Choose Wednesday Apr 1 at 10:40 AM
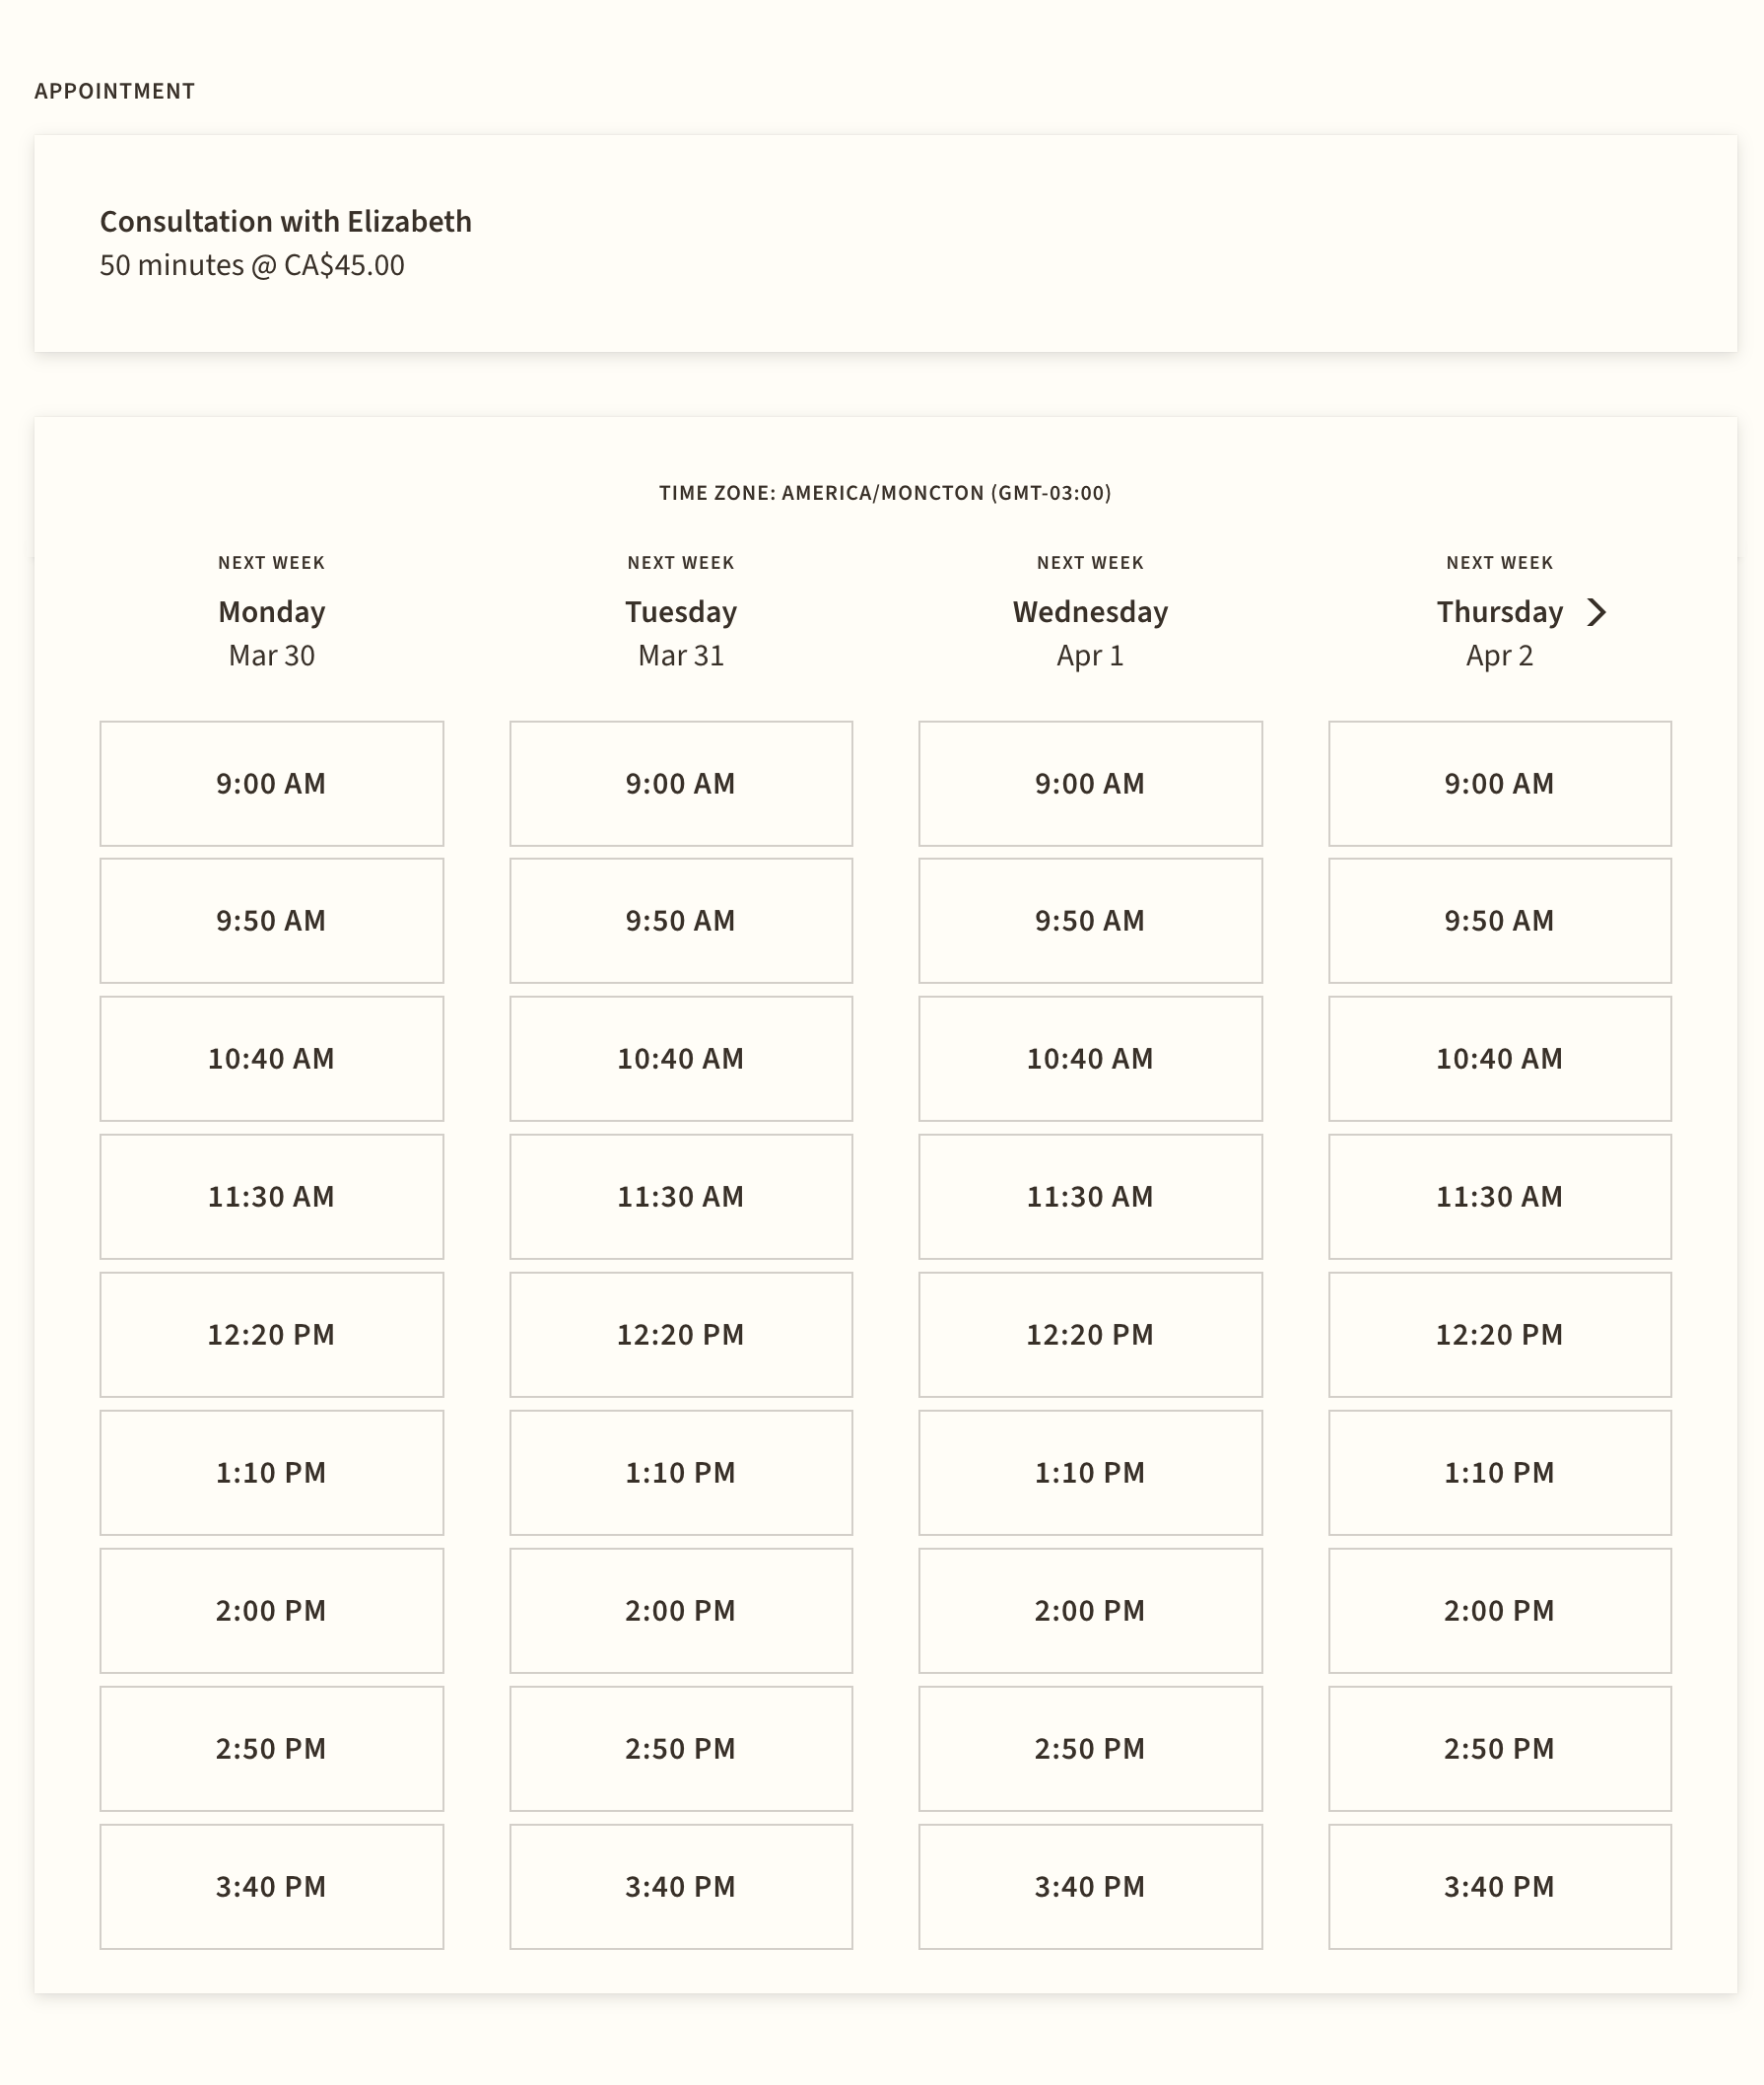This screenshot has height=2085, width=1764. point(1090,1059)
